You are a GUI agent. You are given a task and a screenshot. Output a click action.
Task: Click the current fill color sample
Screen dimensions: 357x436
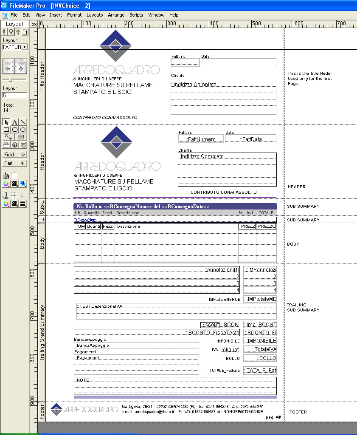pos(14,175)
